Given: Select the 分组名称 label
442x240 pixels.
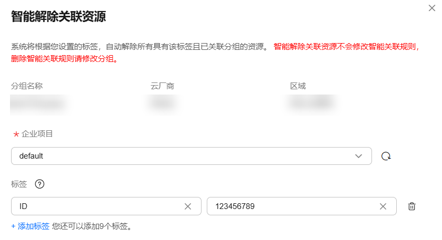Looking at the screenshot, I should coord(27,86).
